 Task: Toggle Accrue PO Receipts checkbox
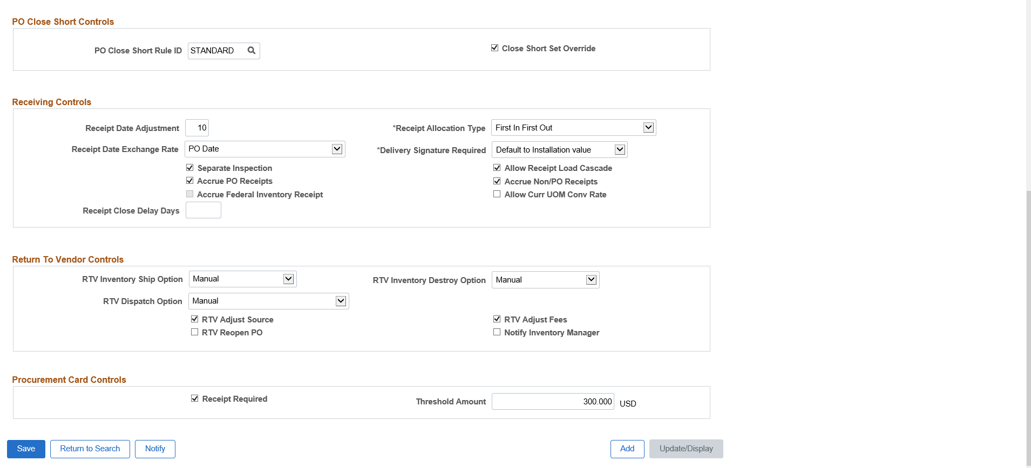pyautogui.click(x=189, y=181)
